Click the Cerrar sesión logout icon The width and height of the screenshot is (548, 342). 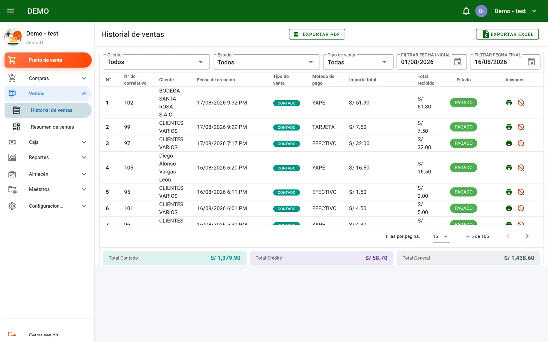click(12, 334)
